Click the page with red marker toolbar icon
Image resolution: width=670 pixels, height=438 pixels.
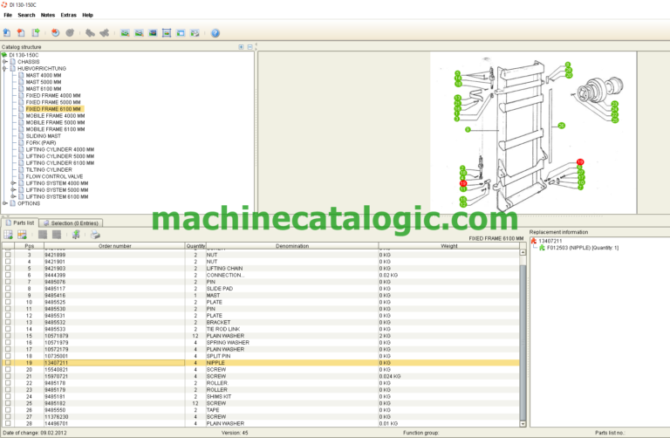pos(21,32)
